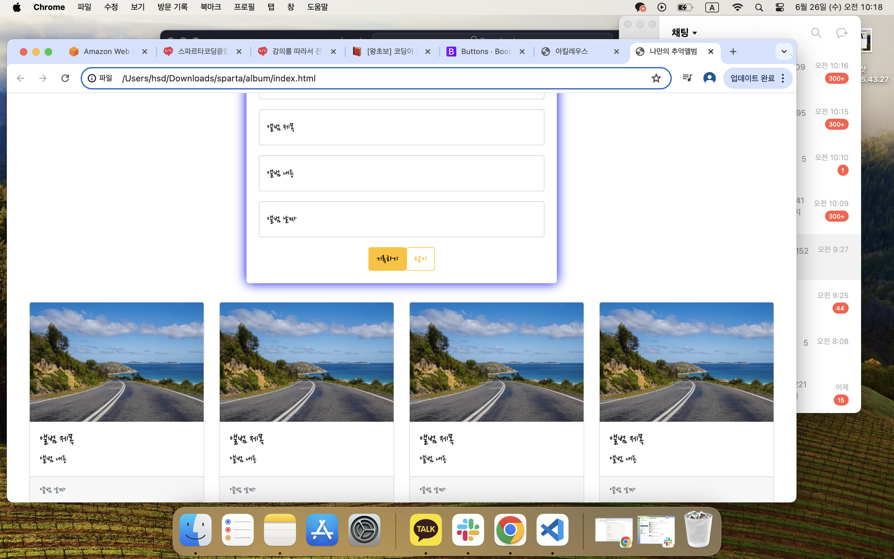Open the 채팅 dropdown in KakaoTalk window
Viewport: 894px width, 559px height.
(x=684, y=33)
